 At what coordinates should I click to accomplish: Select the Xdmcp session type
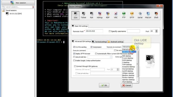pyautogui.click(x=99, y=15)
